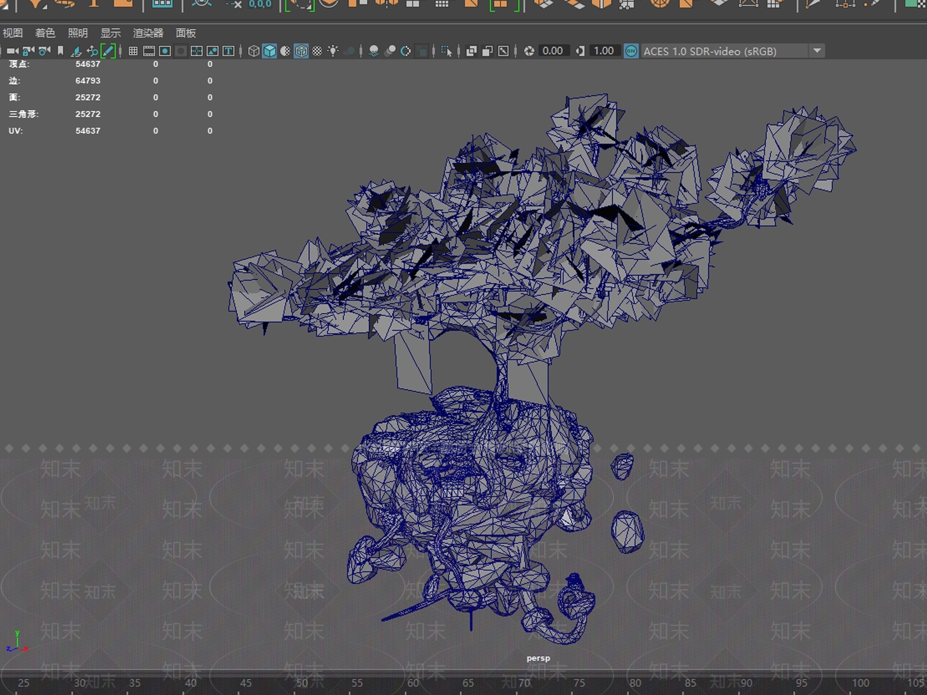
Task: Click the Bookmarks icon in panel toolbar
Action: (x=60, y=51)
